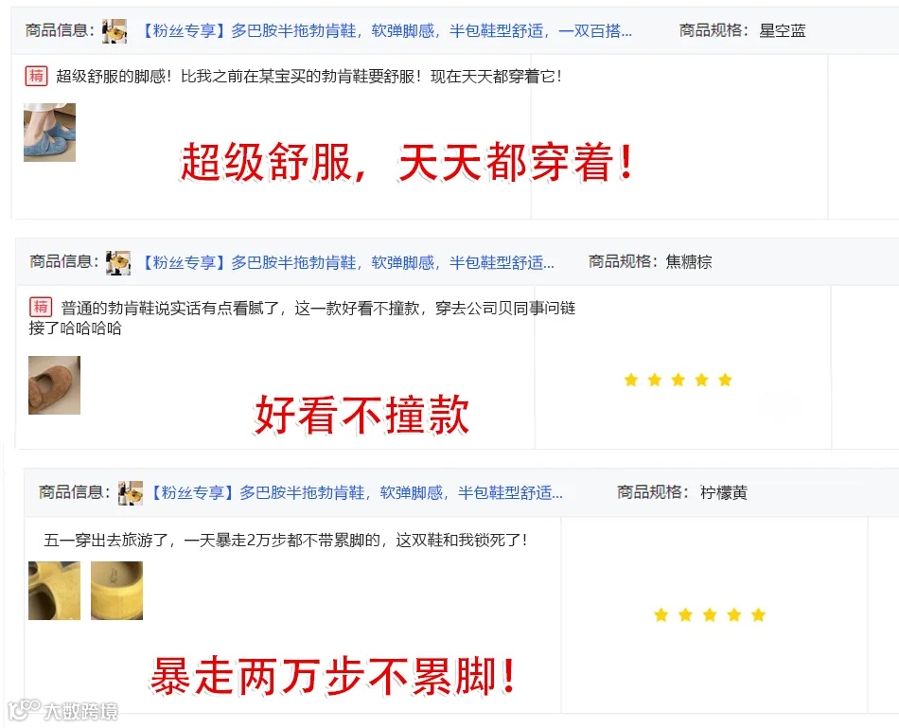This screenshot has height=728, width=899.
Task: Click the five-star rating of the 焦糖棕 review
Action: [x=678, y=380]
